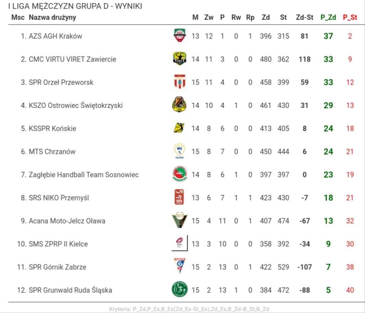Click the Nazwa drużyny column header
The image size is (365, 313).
(52, 17)
